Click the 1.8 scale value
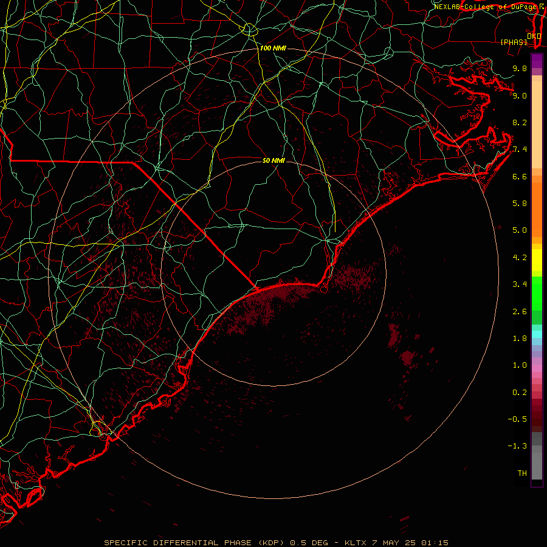Viewport: 547px width, 547px height. click(x=520, y=339)
